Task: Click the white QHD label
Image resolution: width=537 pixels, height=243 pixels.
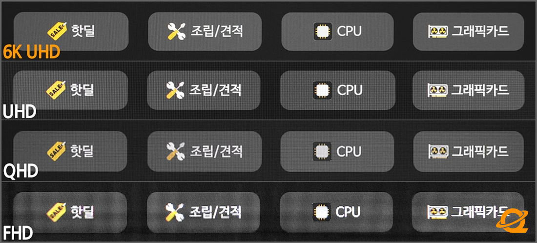Action: pyautogui.click(x=21, y=172)
